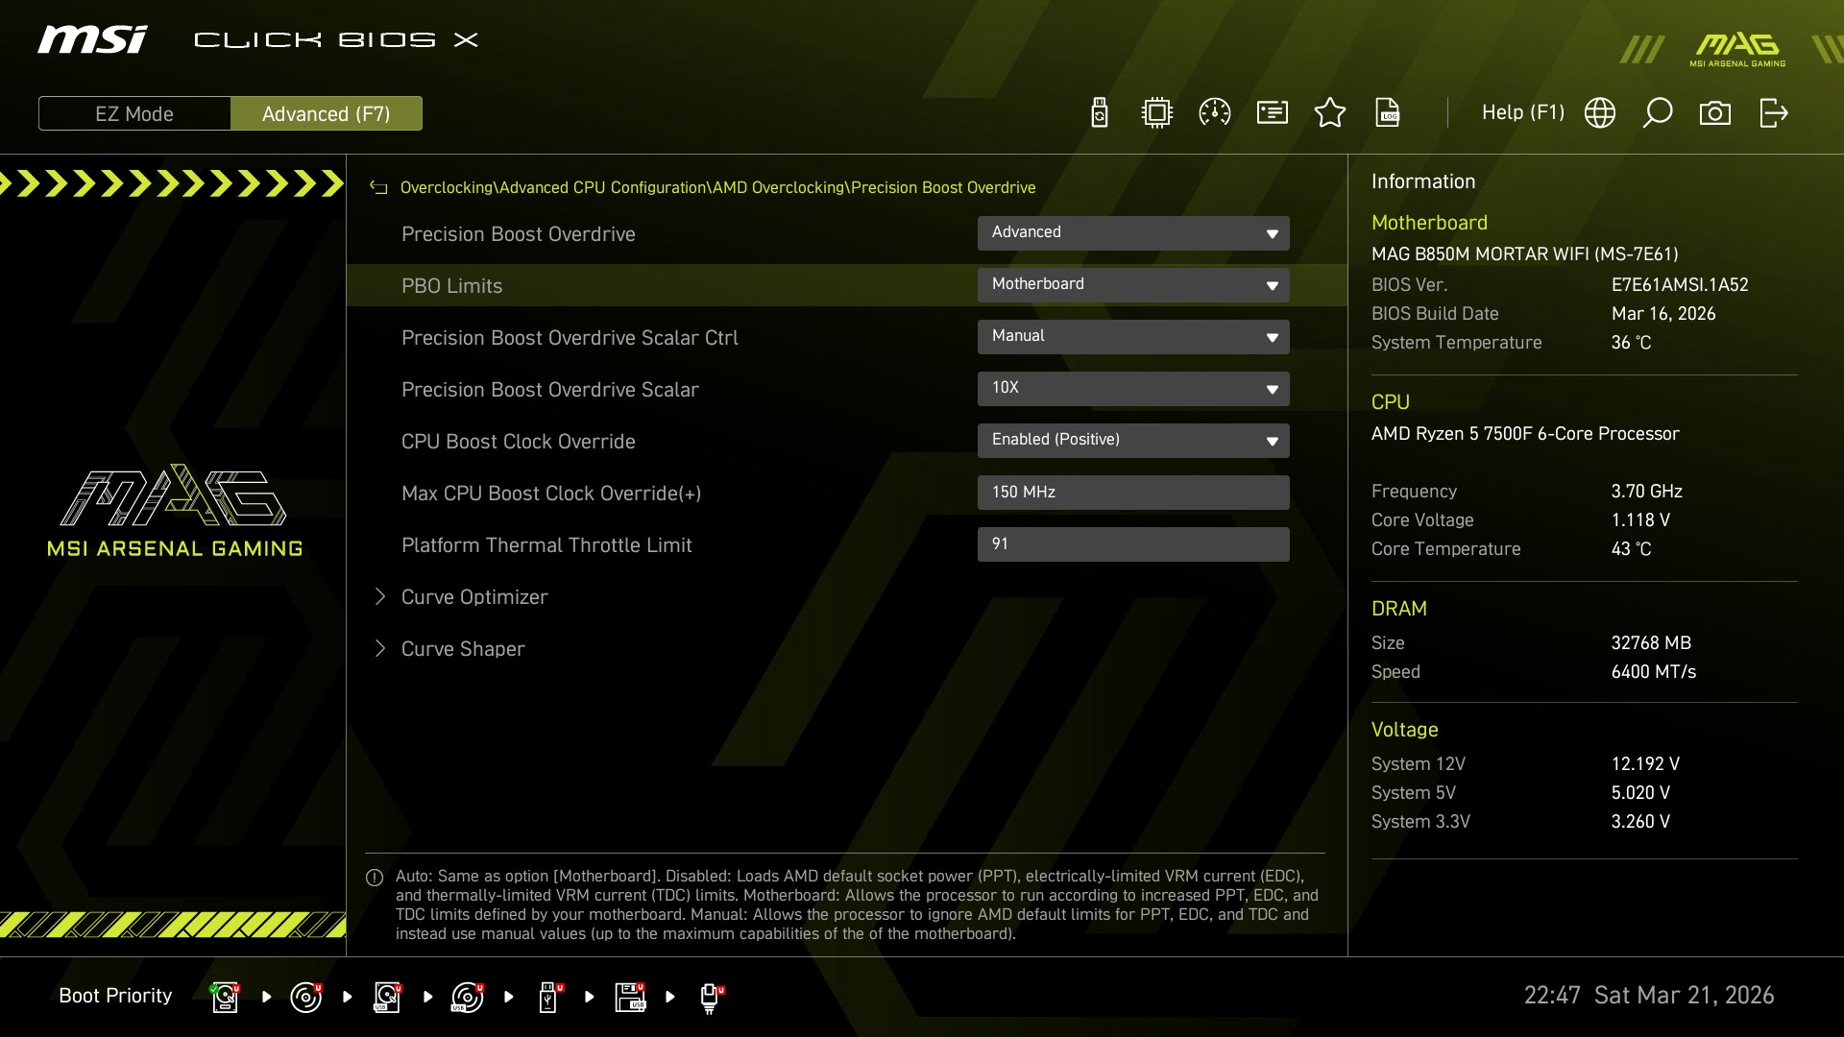The image size is (1844, 1037).
Task: Open the profile card icon in toolbar
Action: click(1273, 113)
